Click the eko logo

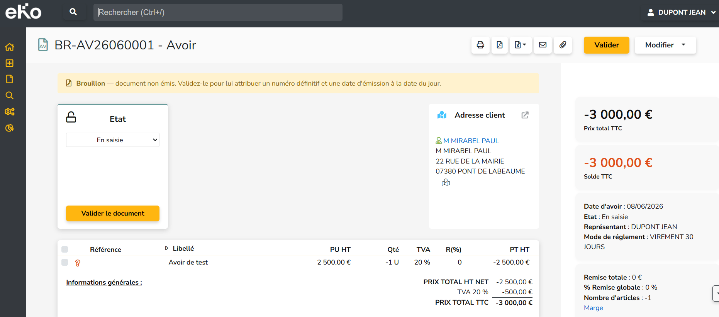pyautogui.click(x=23, y=12)
